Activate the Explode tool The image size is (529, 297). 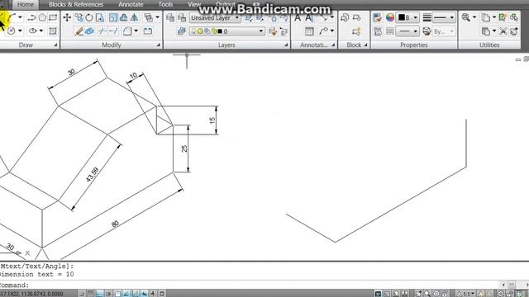tap(89, 31)
